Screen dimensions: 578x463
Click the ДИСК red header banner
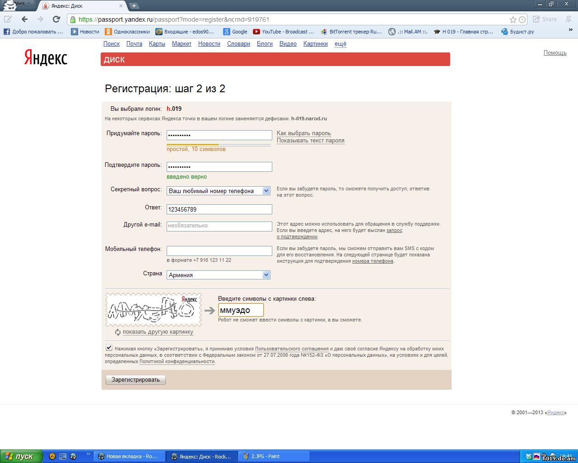[275, 59]
